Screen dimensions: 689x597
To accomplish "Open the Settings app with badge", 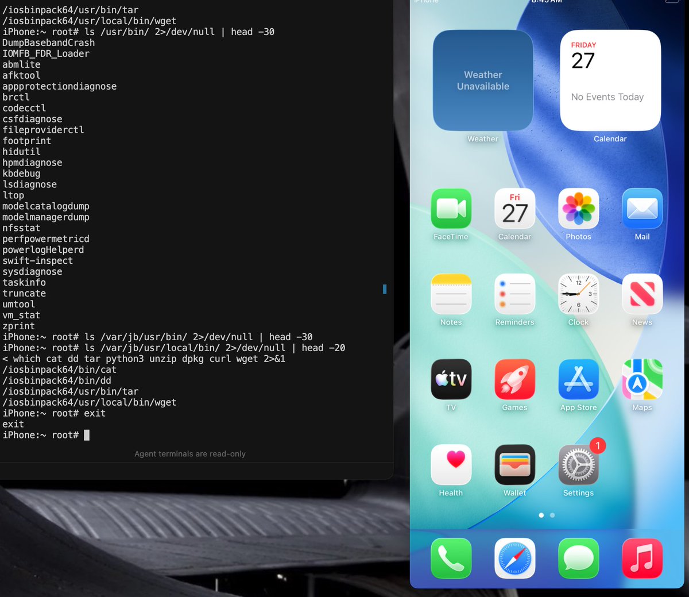I will [x=579, y=465].
